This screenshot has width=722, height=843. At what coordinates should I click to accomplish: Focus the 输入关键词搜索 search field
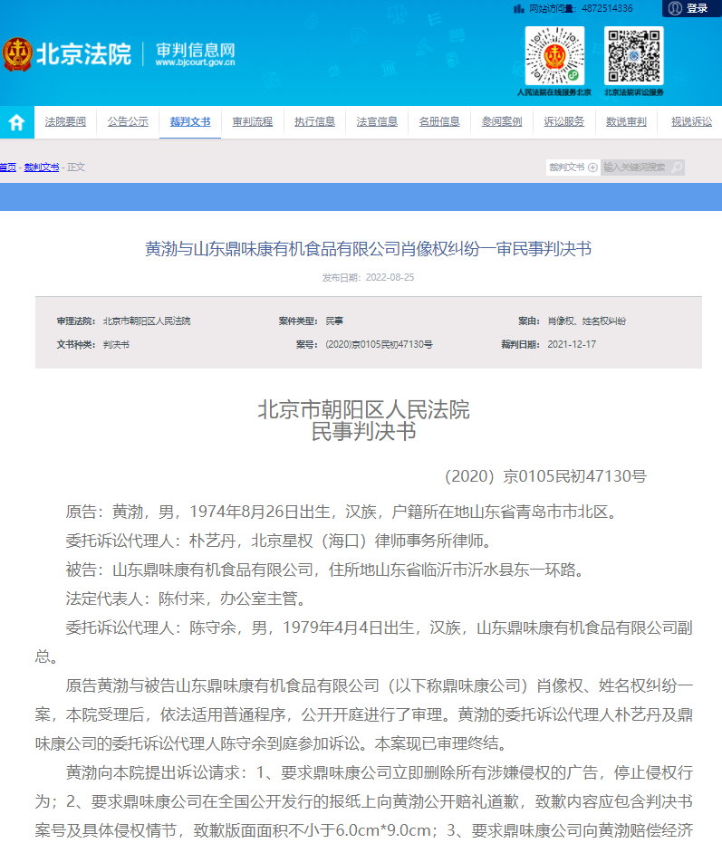point(635,167)
